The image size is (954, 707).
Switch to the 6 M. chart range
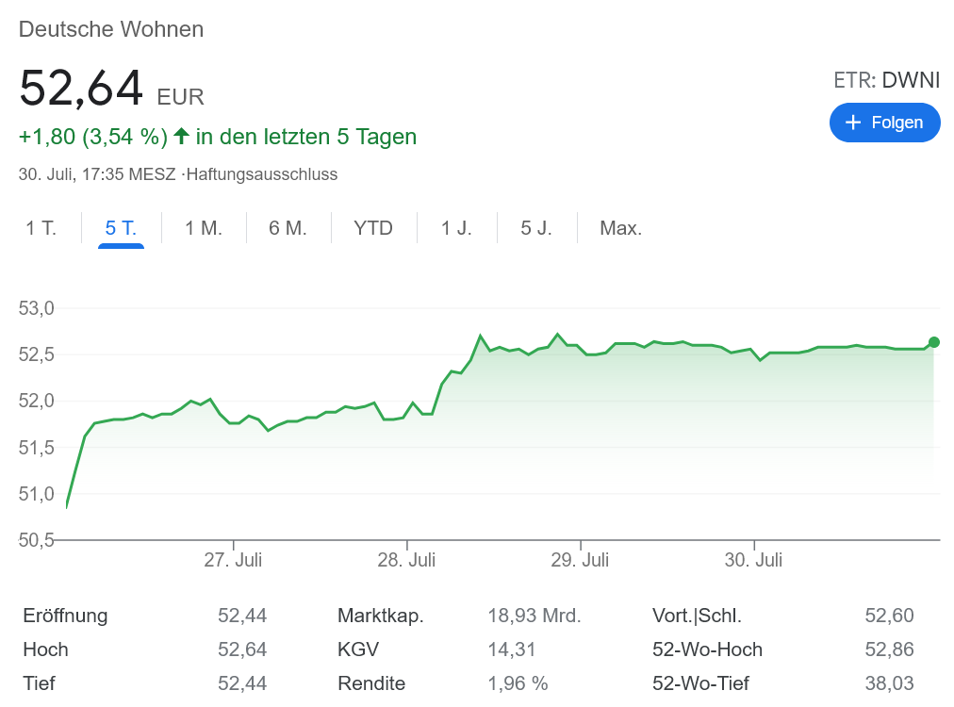tap(288, 228)
